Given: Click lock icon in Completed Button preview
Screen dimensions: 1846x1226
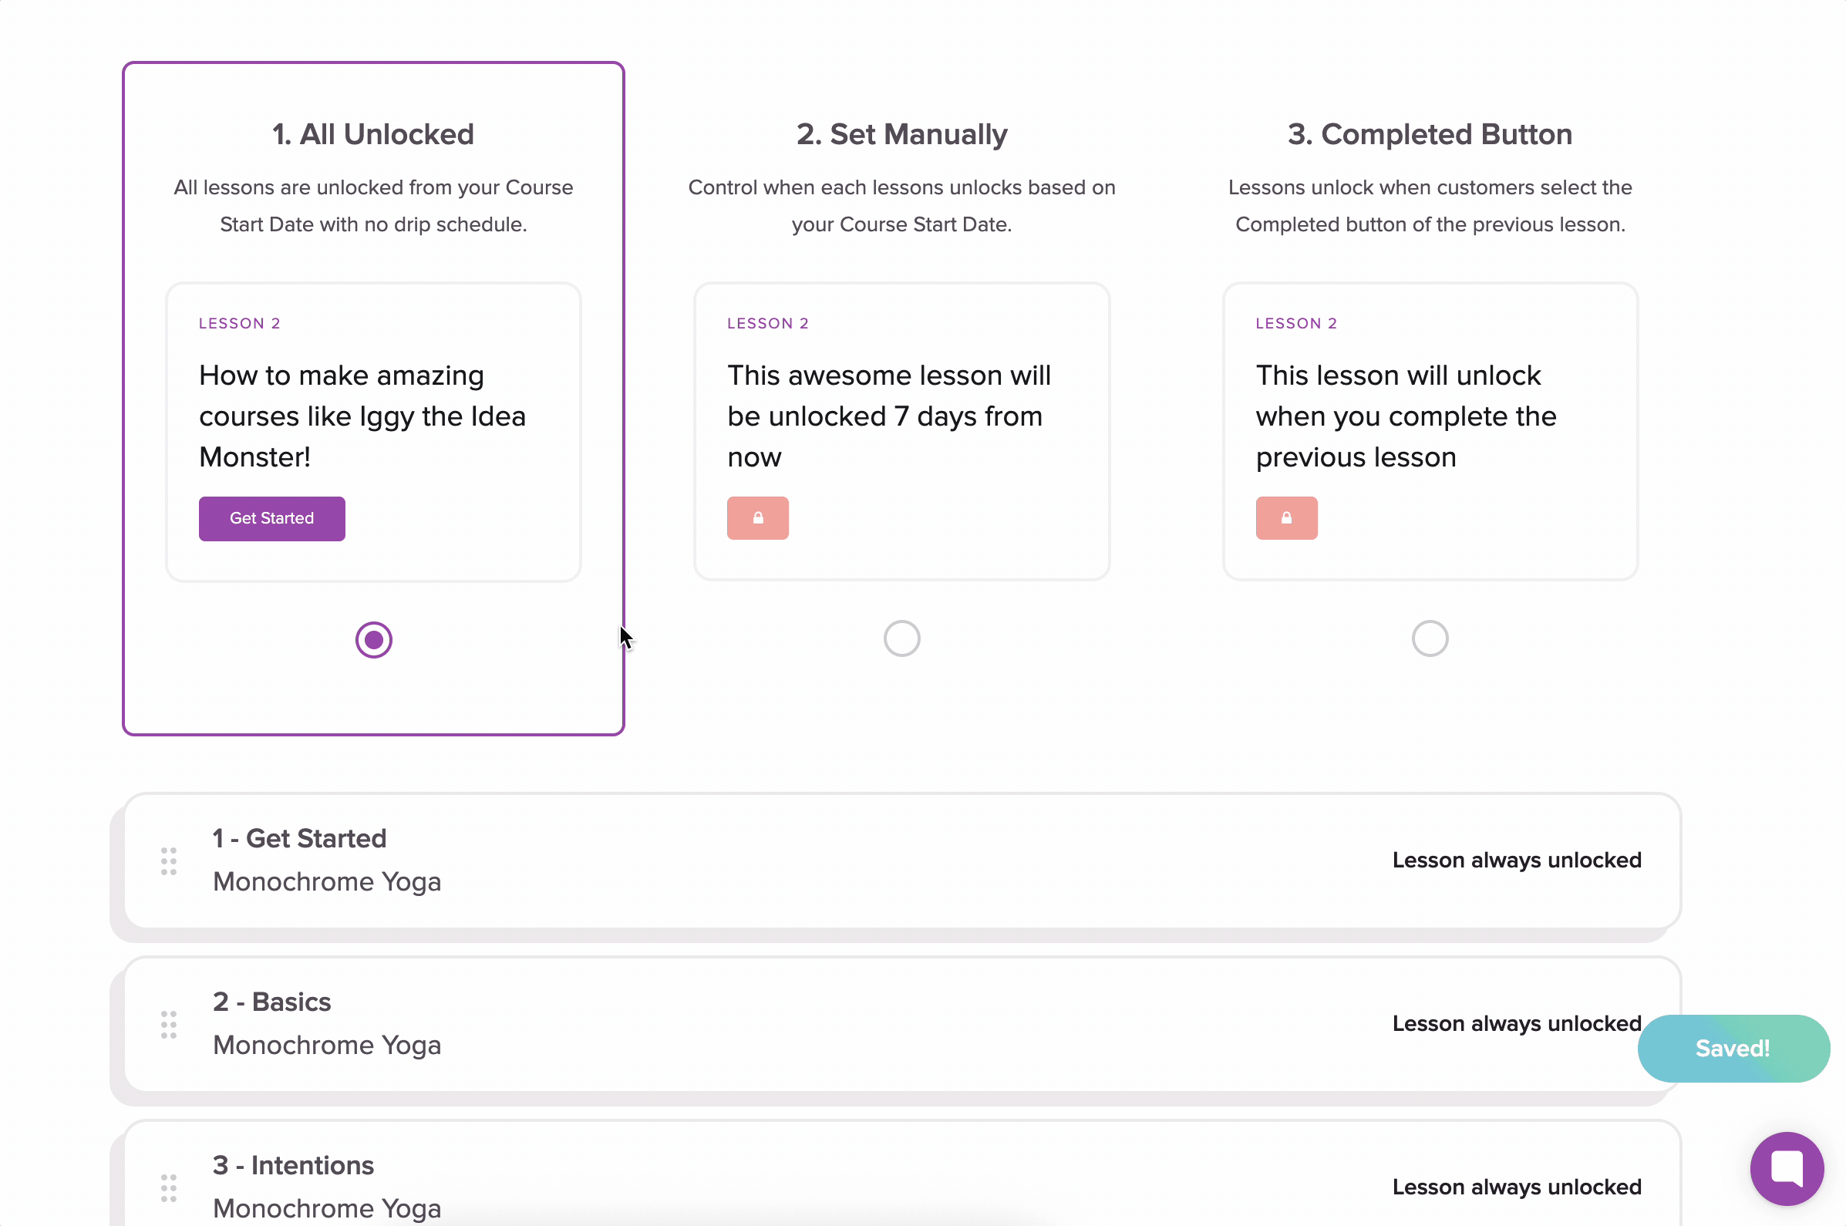Looking at the screenshot, I should click(1285, 517).
